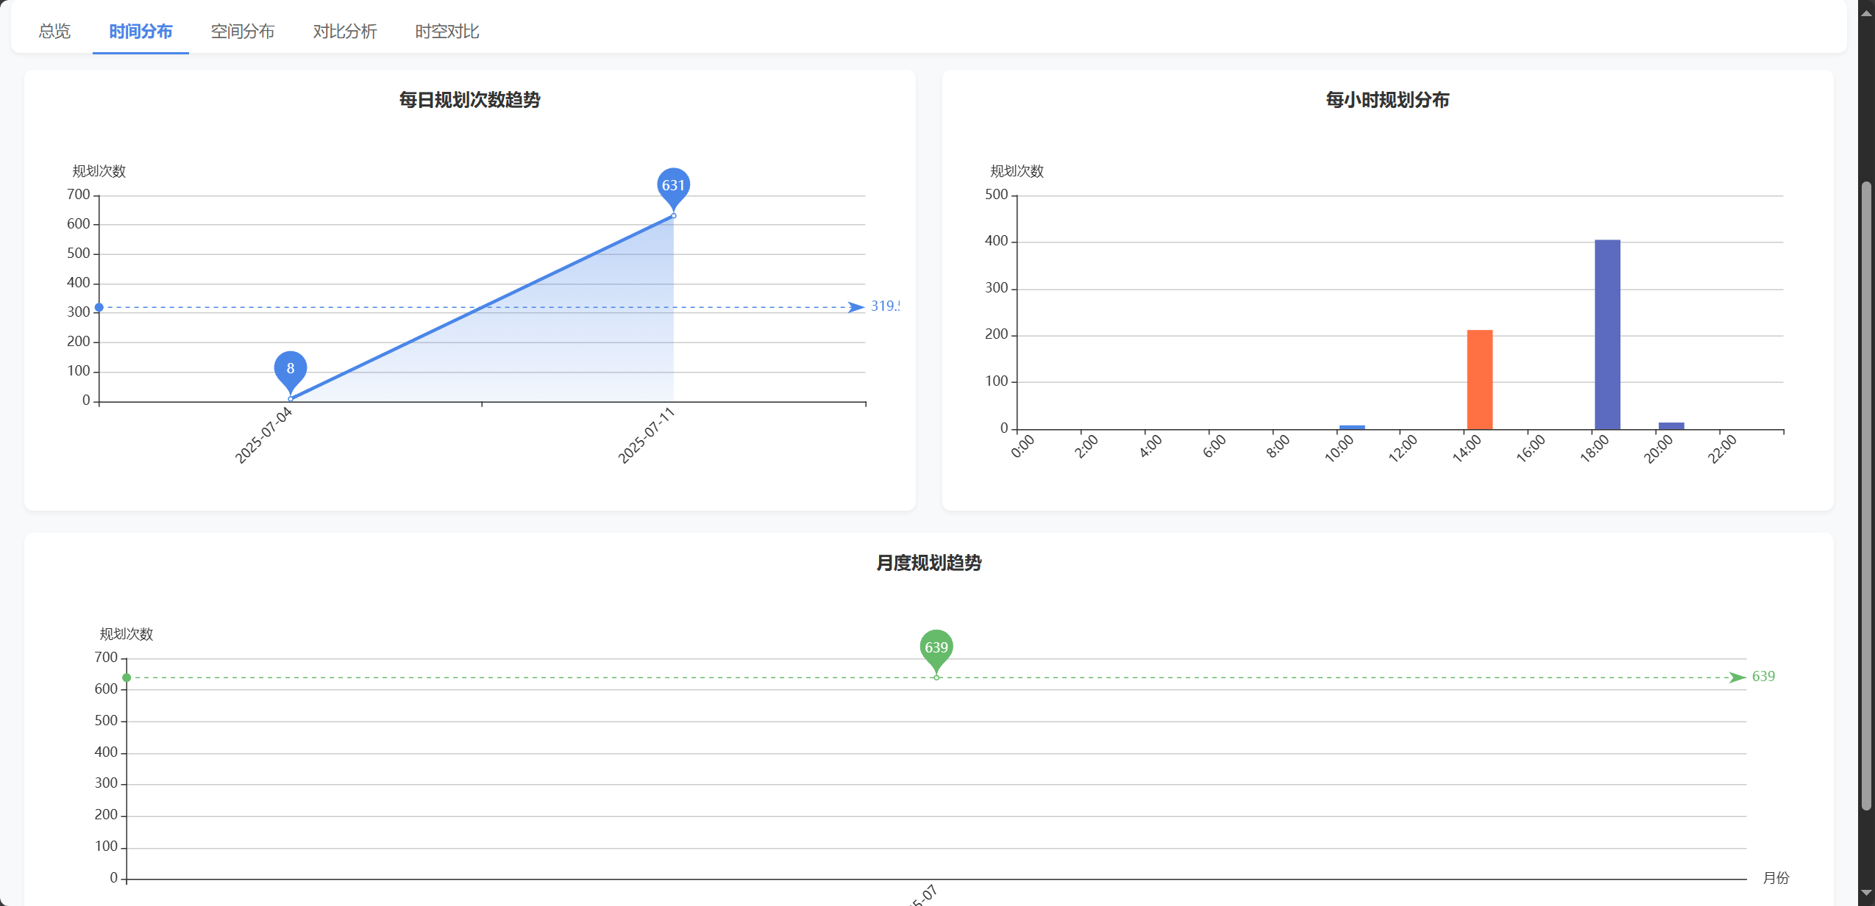Click the tall purple 18:00 bar
1875x906 pixels.
point(1607,334)
